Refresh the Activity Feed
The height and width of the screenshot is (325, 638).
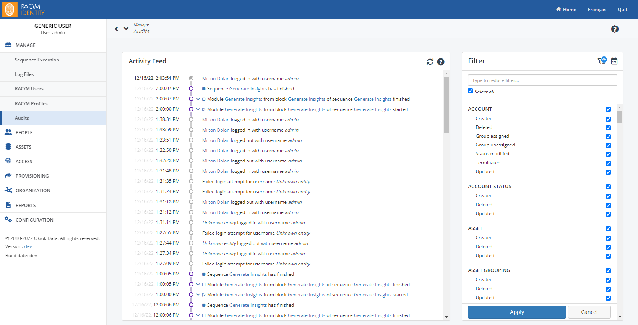(x=430, y=62)
